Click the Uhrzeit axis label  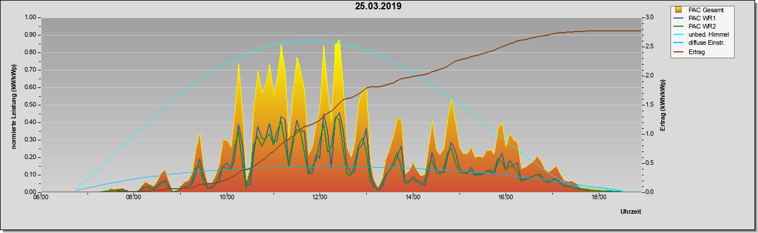coord(630,212)
